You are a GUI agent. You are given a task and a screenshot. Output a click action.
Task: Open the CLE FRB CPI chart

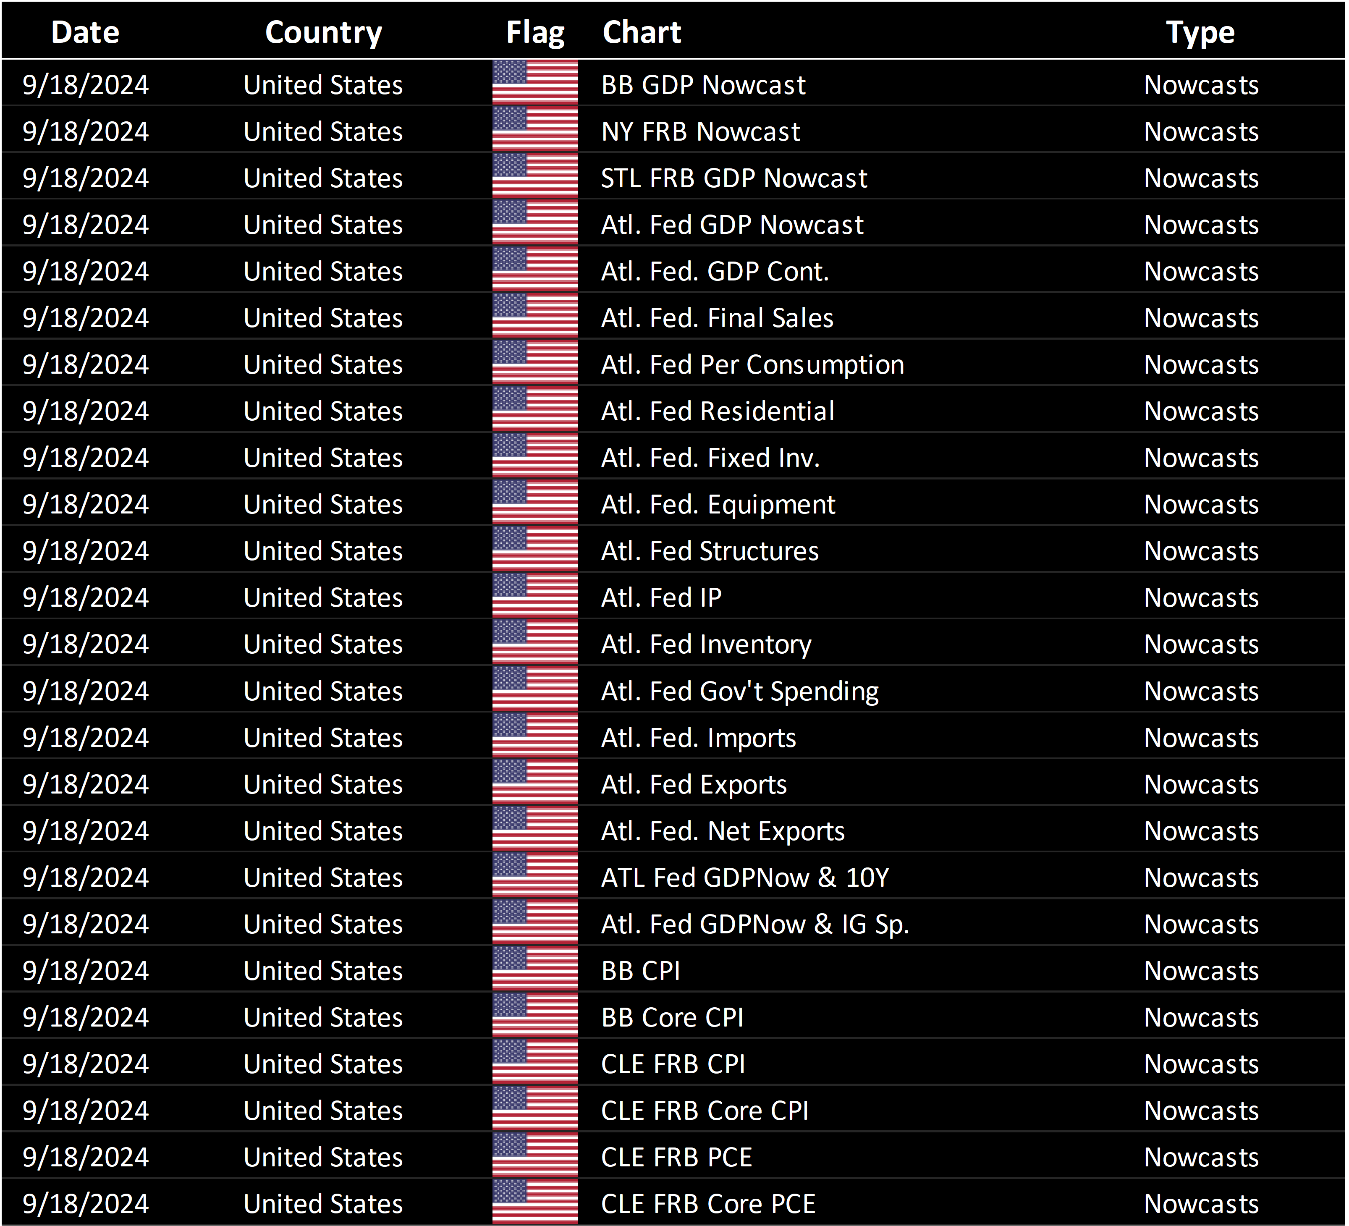(673, 1064)
